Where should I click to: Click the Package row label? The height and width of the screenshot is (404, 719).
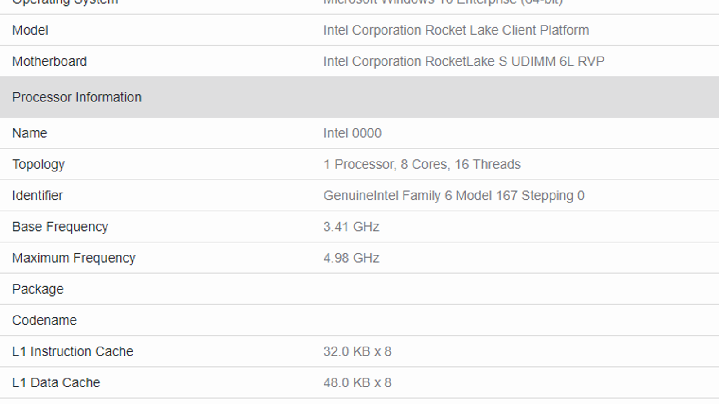click(x=38, y=289)
